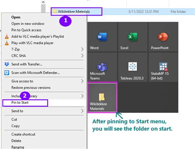Click the VLC cone icon beside Add to Playlist
This screenshot has width=195, height=149.
click(x=7, y=37)
